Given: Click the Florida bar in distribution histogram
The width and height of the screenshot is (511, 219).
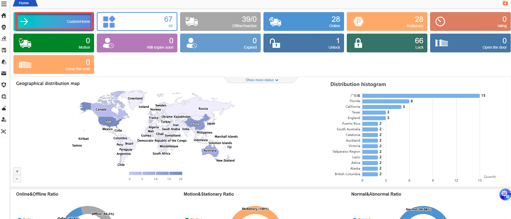Looking at the screenshot, I should pyautogui.click(x=385, y=101).
